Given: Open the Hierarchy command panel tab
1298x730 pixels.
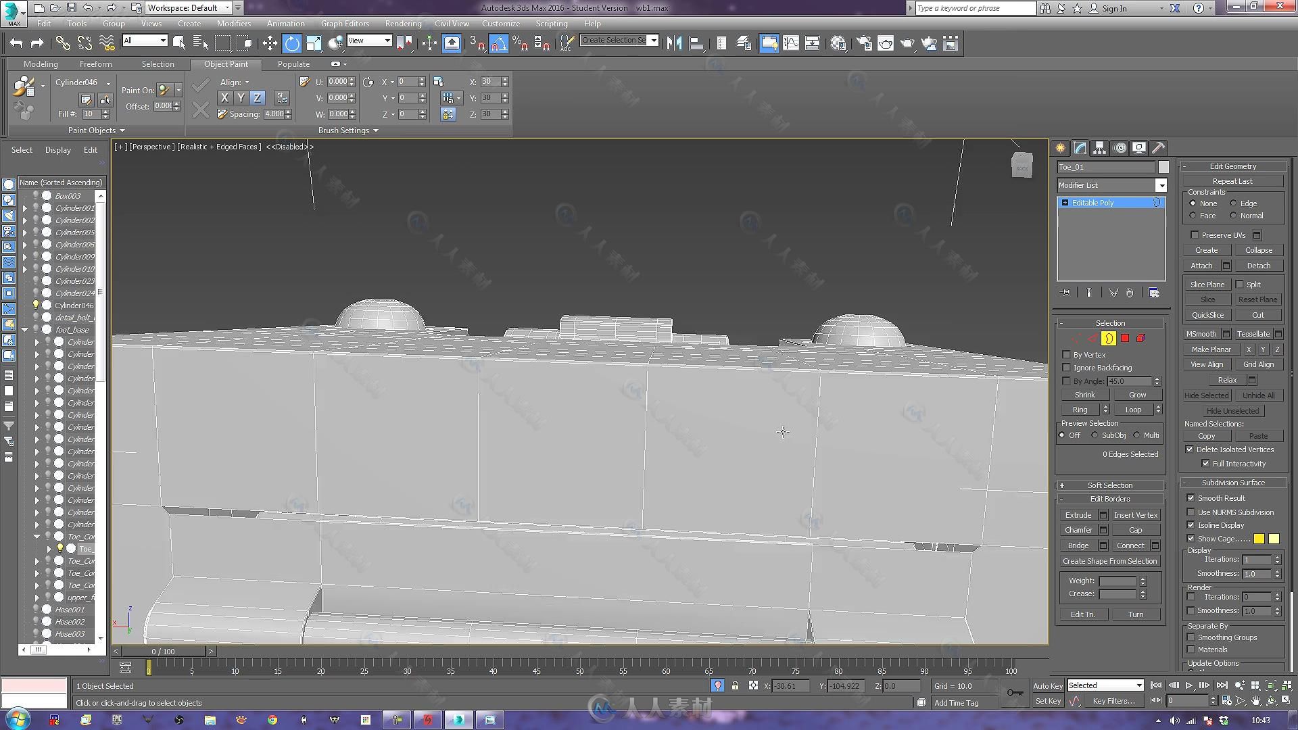Looking at the screenshot, I should pos(1100,148).
